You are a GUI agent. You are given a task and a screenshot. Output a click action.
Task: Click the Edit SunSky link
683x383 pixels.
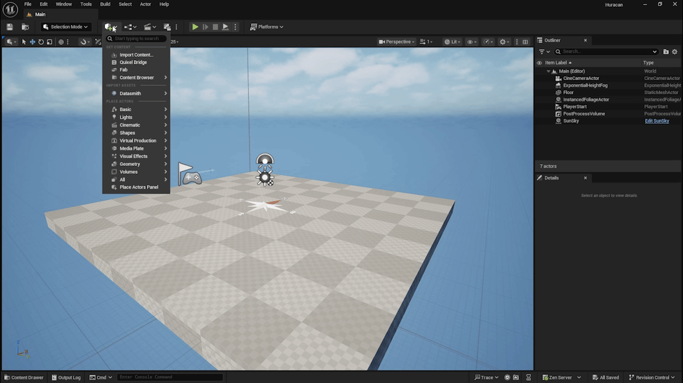[657, 121]
